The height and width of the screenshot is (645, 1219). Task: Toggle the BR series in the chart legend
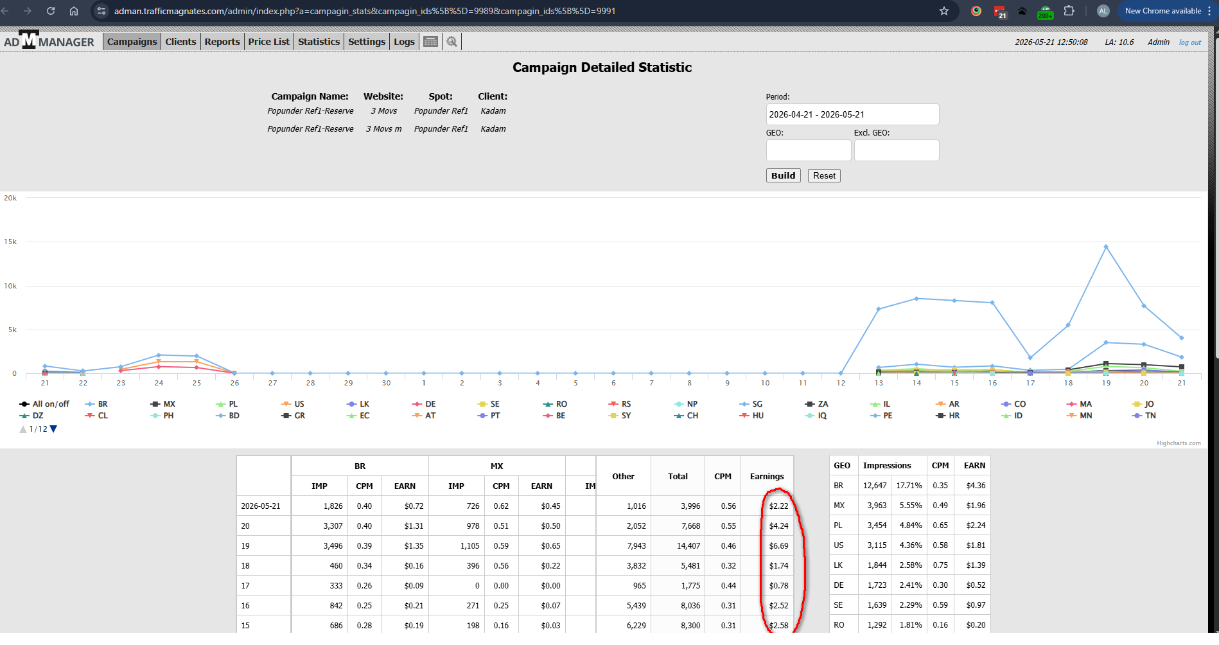click(x=97, y=404)
